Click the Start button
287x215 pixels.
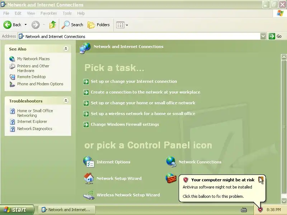17,210
